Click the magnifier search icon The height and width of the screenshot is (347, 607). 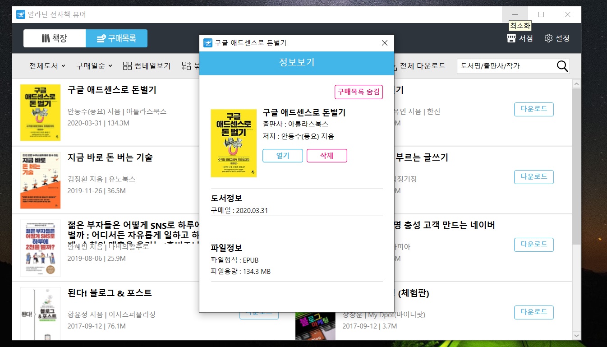tap(562, 66)
